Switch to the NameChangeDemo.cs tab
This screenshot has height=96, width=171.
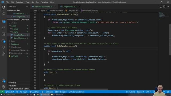point(43,7)
